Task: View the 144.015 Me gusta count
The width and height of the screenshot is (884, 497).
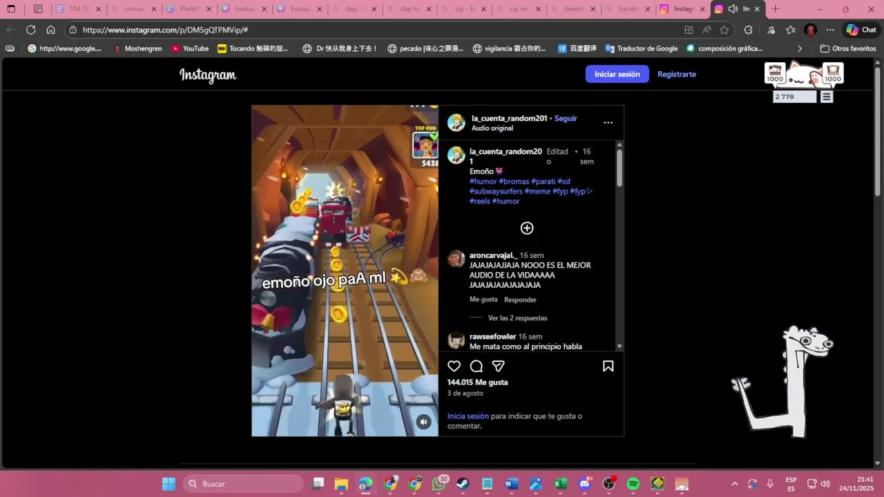Action: pyautogui.click(x=477, y=382)
